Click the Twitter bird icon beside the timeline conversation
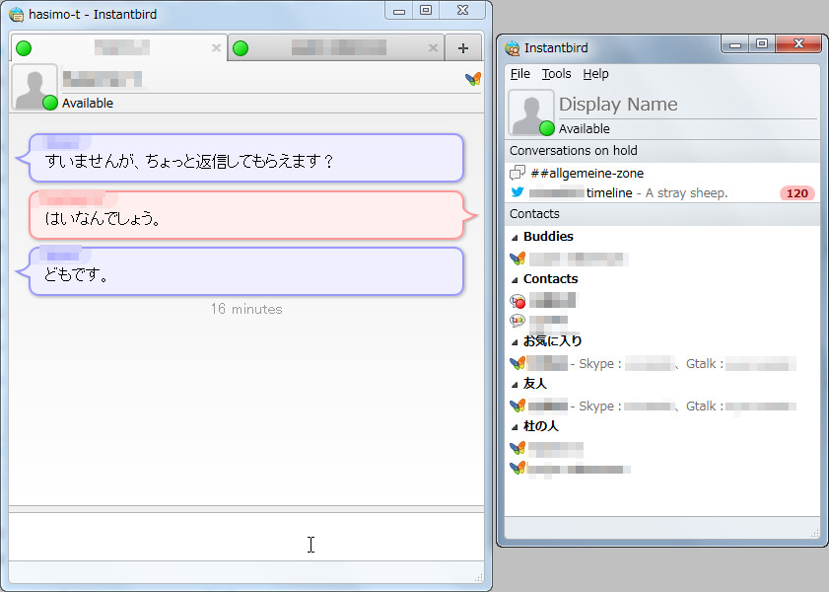 [515, 193]
